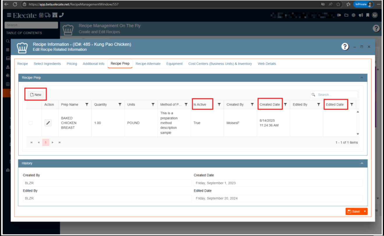Image resolution: width=384 pixels, height=236 pixels.
Task: Click the orange Save button
Action: [x=354, y=211]
